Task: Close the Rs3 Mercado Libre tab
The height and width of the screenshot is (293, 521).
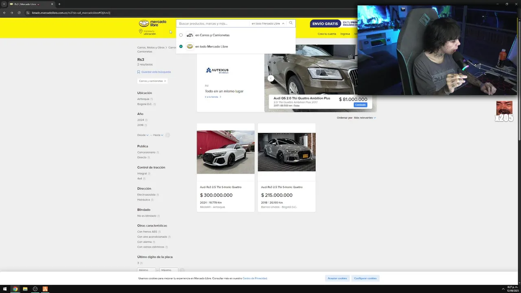Action: 52,4
